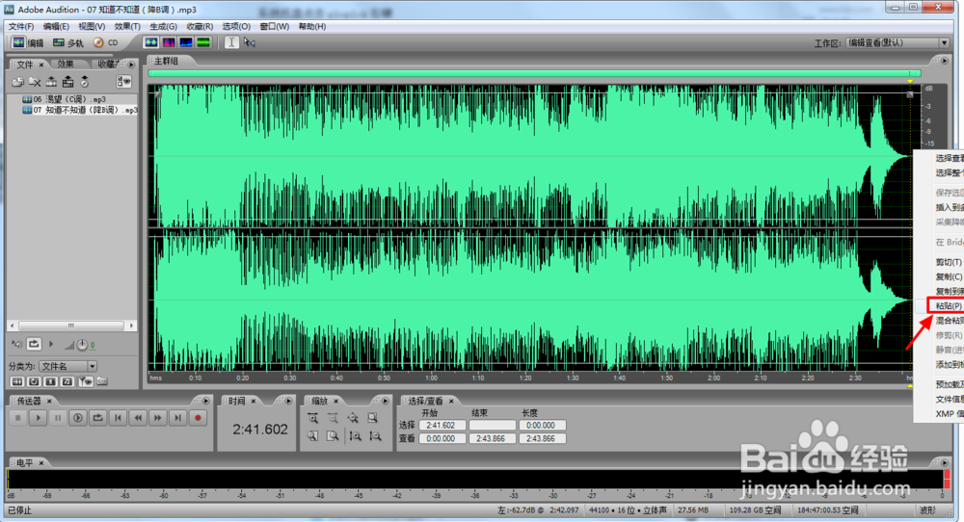The image size is (964, 522).
Task: Click Zoom Out Horizontally icon
Action: coord(333,418)
